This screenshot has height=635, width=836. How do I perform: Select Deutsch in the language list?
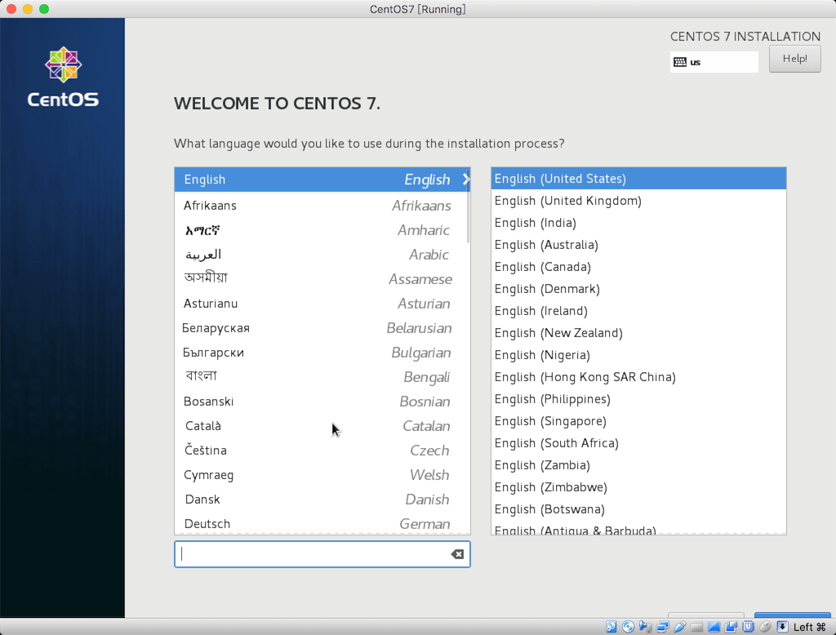(322, 523)
